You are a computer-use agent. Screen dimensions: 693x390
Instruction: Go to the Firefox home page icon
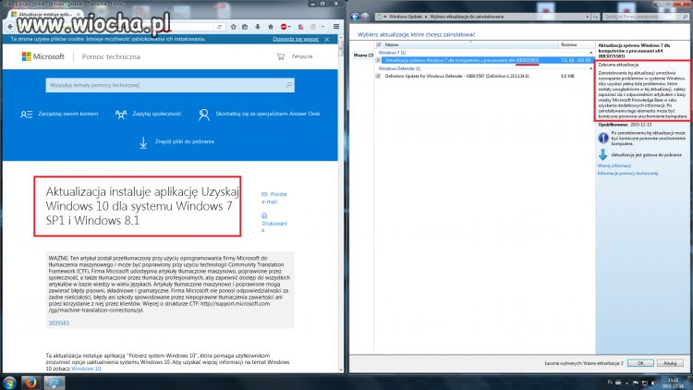[x=271, y=27]
